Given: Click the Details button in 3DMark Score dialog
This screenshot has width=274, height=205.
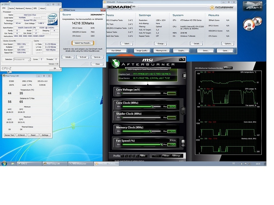Looking at the screenshot, I should [x=68, y=57].
